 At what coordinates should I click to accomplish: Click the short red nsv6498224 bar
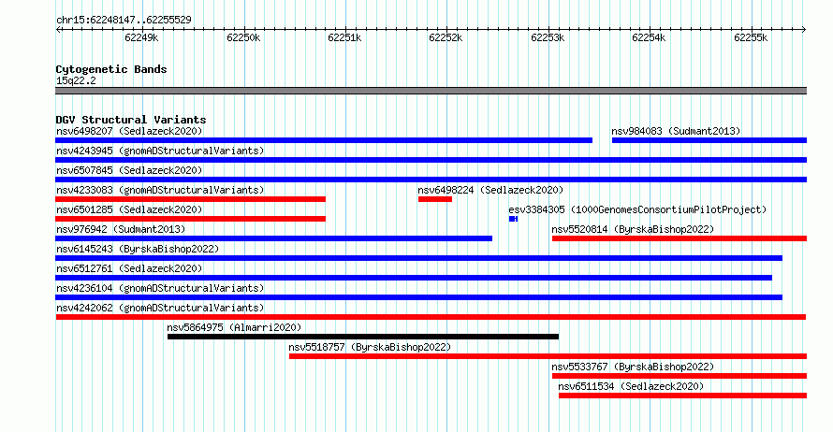click(435, 199)
